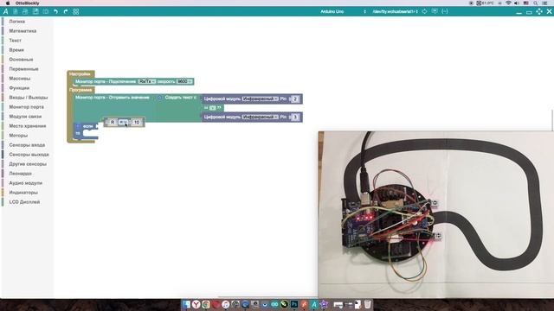Click the Pin 2 value field

coord(295,99)
